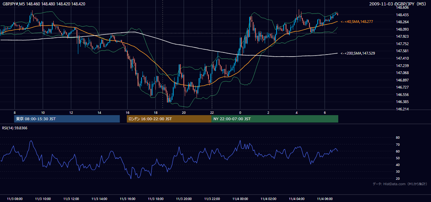The height and width of the screenshot is (202, 431).
Task: Click the 'RSI(14) 59.8366' indicator label
Action: (x=15, y=128)
